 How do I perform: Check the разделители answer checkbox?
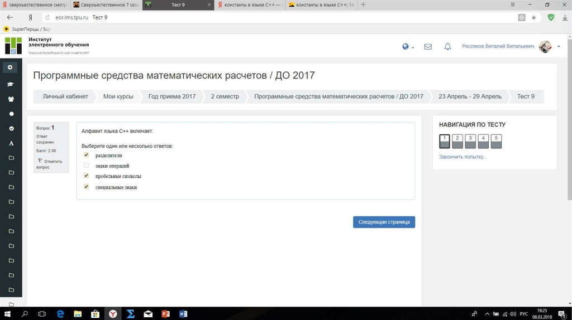tap(87, 155)
